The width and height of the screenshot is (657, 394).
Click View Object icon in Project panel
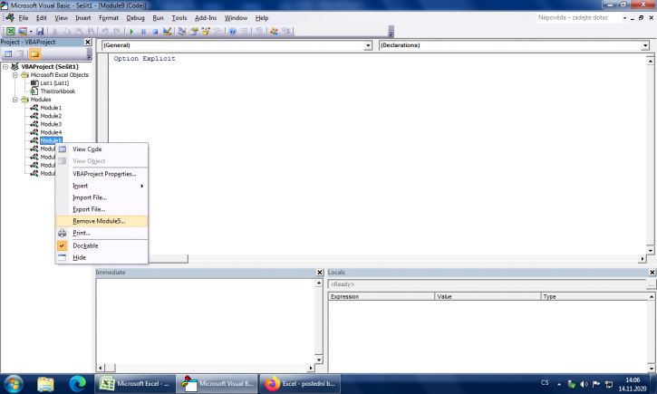(20, 54)
